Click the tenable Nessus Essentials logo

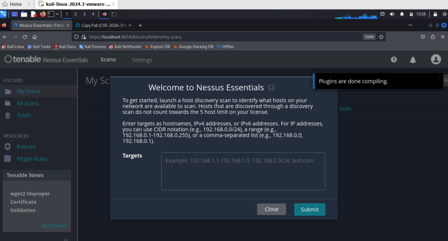(x=46, y=59)
